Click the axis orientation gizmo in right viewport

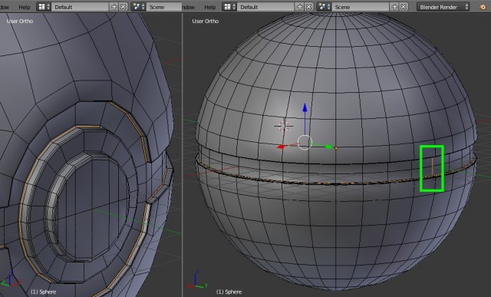(198, 280)
